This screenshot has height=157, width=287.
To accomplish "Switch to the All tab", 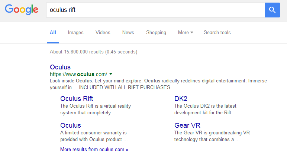I will pos(53,33).
